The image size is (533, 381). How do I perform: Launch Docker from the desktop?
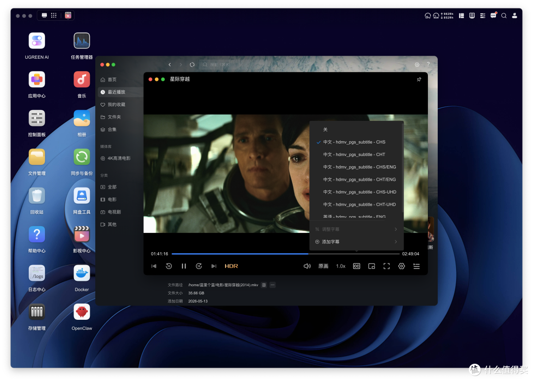point(81,278)
